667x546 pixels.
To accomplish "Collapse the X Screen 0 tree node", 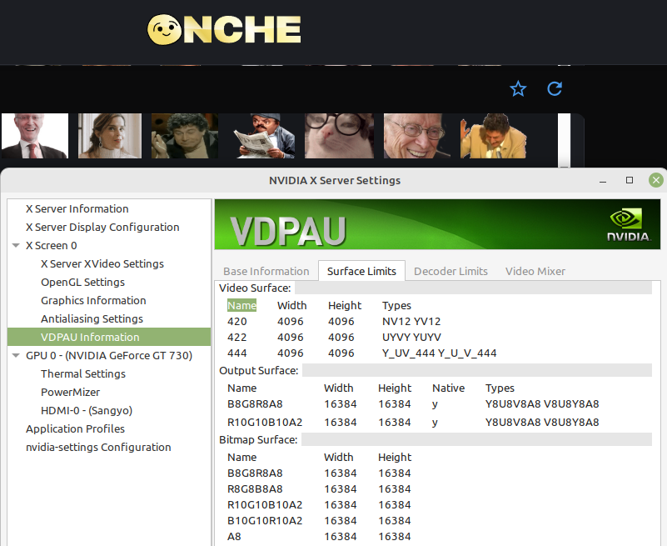I will (x=16, y=245).
